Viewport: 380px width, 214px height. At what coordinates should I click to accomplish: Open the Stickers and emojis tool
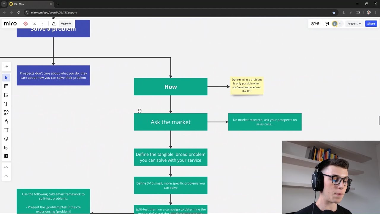pyautogui.click(x=6, y=139)
